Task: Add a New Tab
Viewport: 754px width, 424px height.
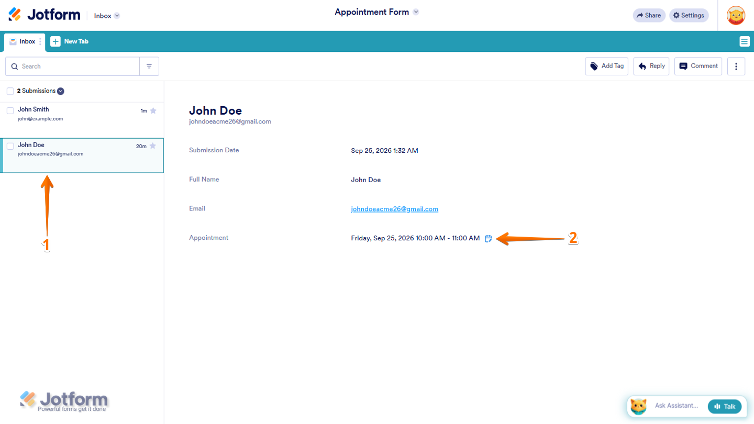Action: point(70,41)
